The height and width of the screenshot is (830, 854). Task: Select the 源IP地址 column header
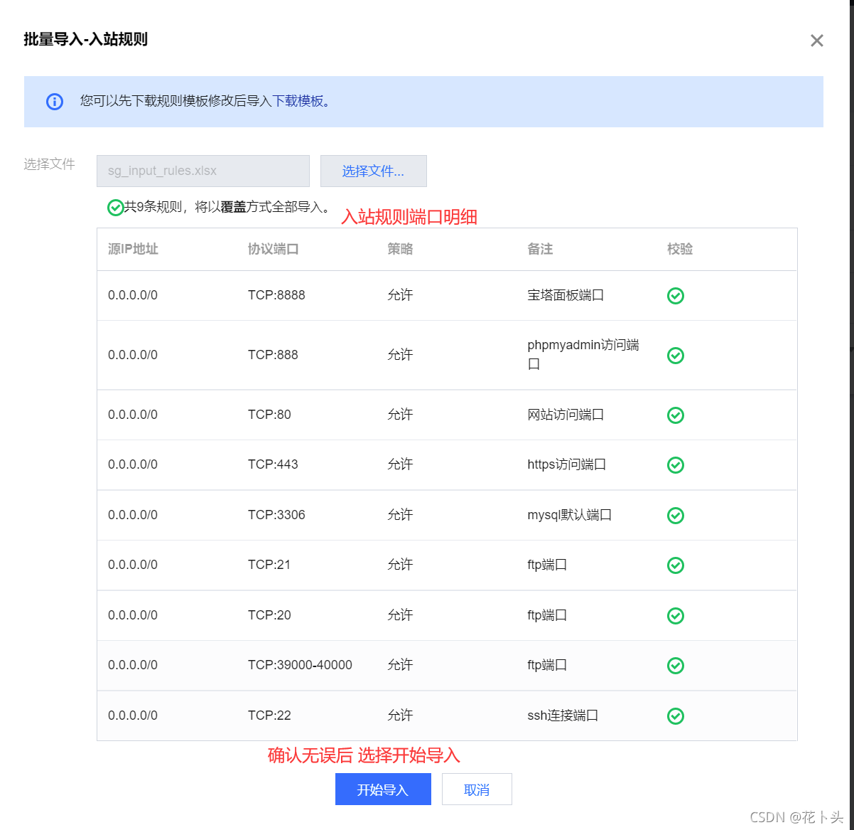[133, 249]
